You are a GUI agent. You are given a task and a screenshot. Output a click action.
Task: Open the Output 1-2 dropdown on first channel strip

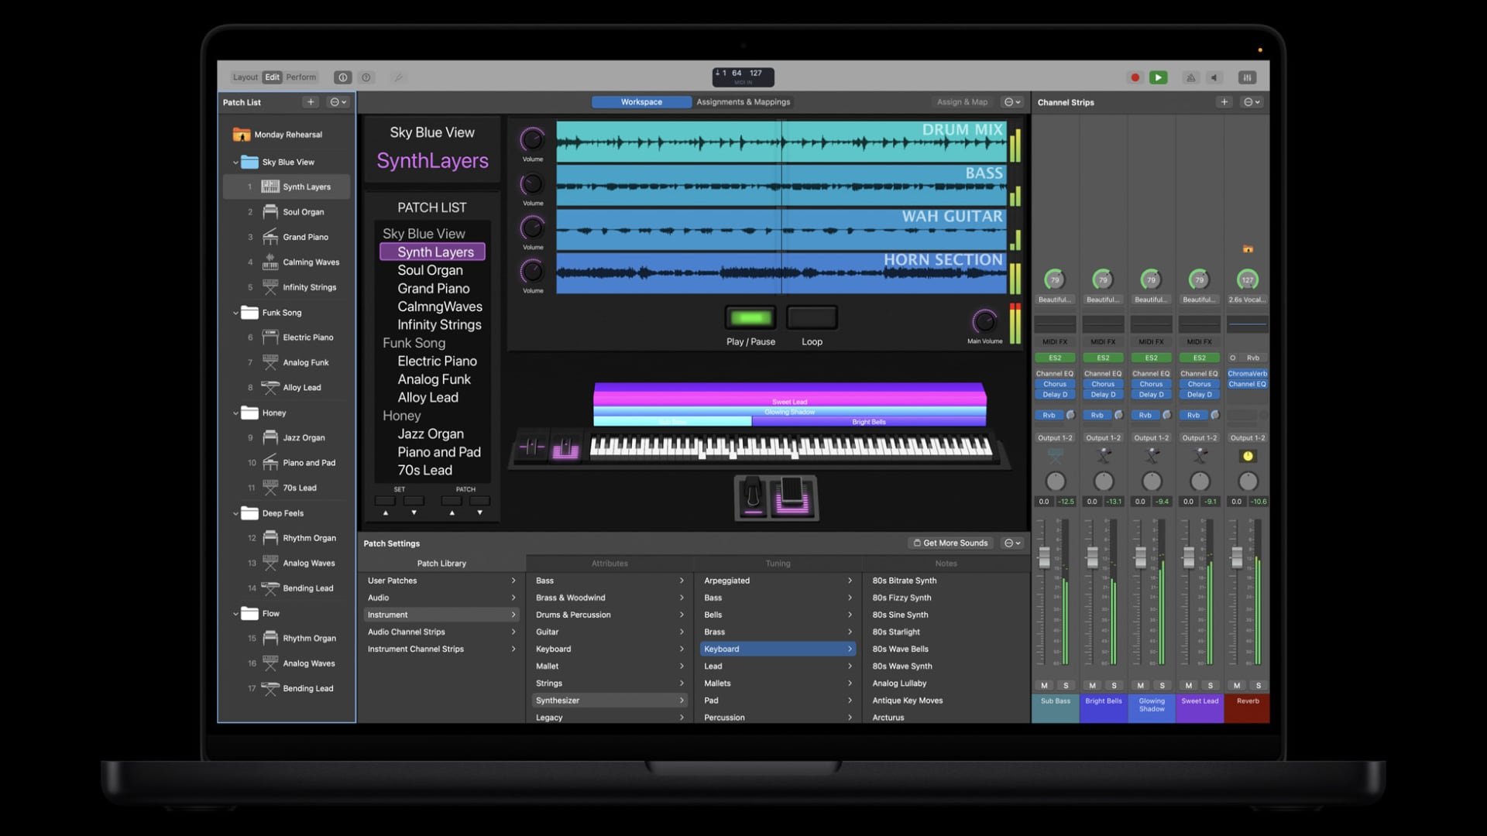1055,437
